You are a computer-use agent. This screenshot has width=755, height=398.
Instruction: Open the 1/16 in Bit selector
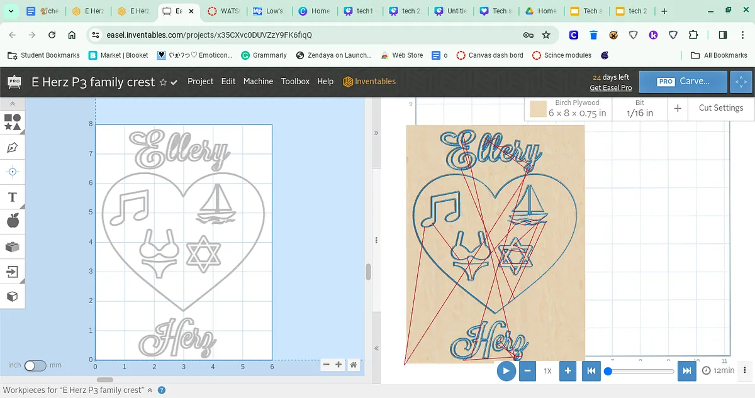pos(639,108)
